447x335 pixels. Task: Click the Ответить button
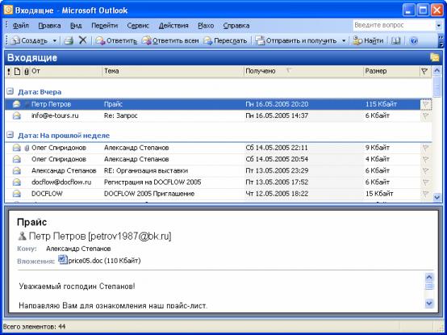pos(116,41)
